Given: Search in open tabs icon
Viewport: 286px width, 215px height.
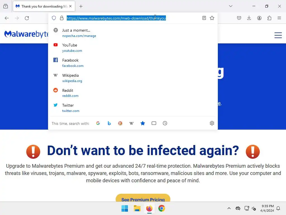Looking at the screenshot, I should tap(154, 123).
